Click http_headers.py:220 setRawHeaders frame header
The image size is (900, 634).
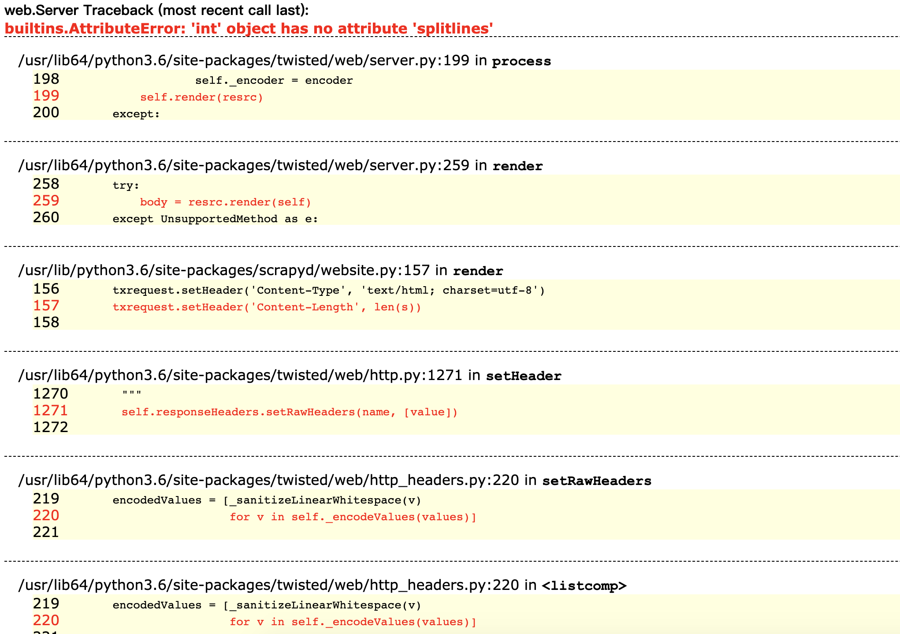coord(335,480)
